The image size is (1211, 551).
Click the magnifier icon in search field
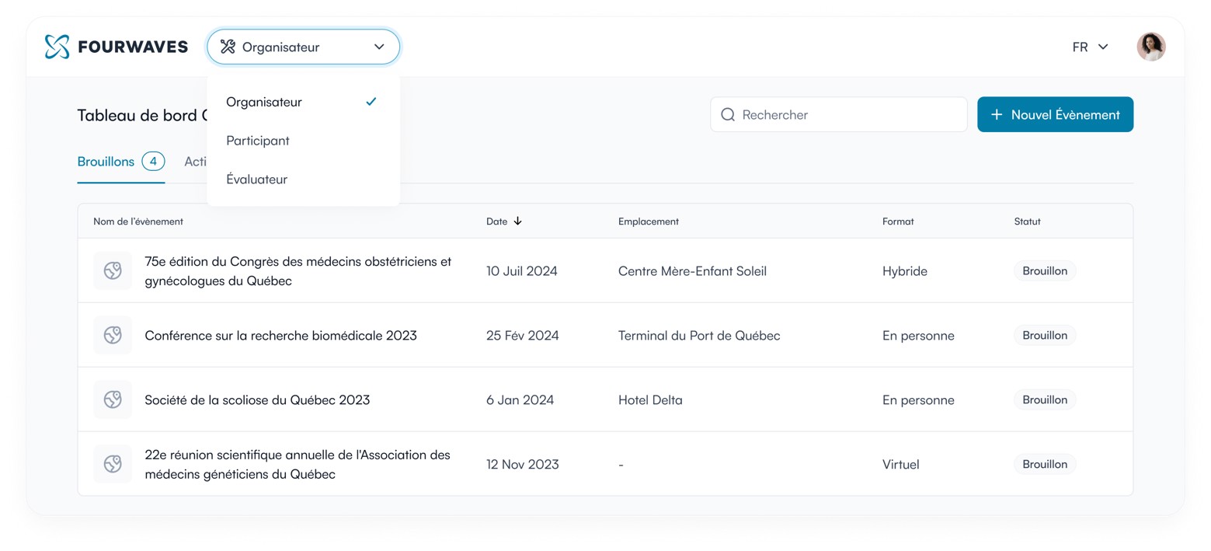click(728, 115)
